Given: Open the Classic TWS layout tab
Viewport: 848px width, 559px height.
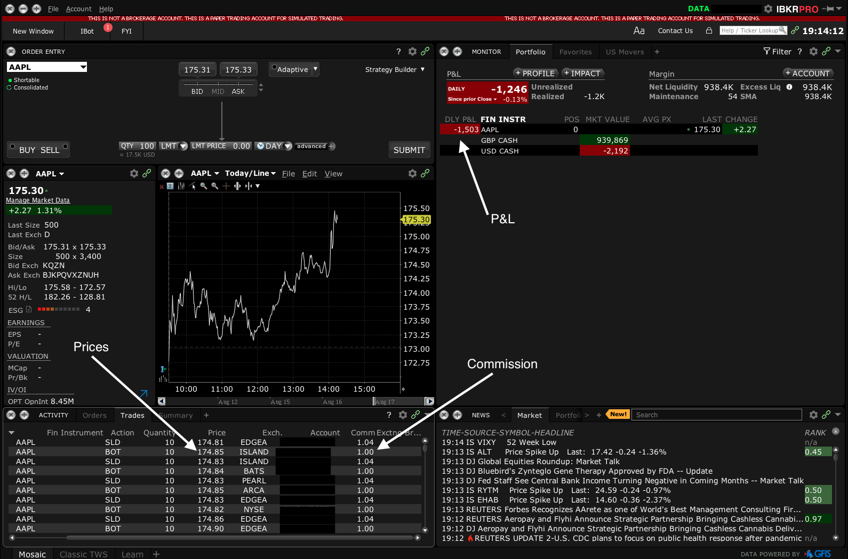Looking at the screenshot, I should click(84, 554).
